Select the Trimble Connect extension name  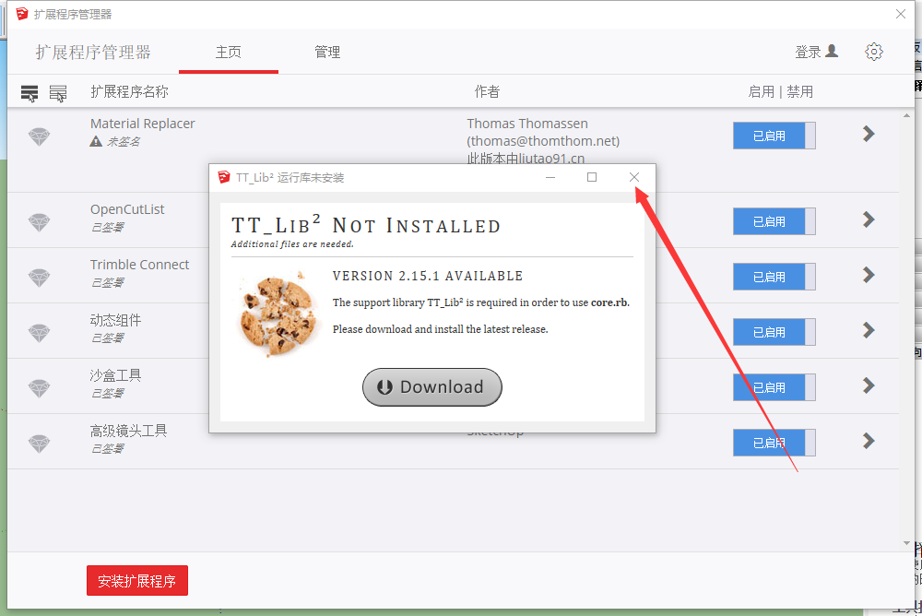[x=139, y=265]
